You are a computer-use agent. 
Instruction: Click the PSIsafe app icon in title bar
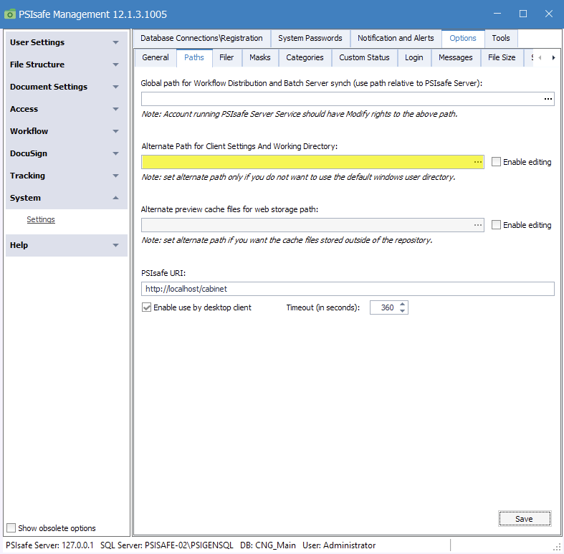[10, 14]
